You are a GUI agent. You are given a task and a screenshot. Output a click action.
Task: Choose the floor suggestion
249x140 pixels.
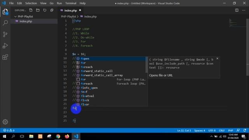tap(111, 104)
